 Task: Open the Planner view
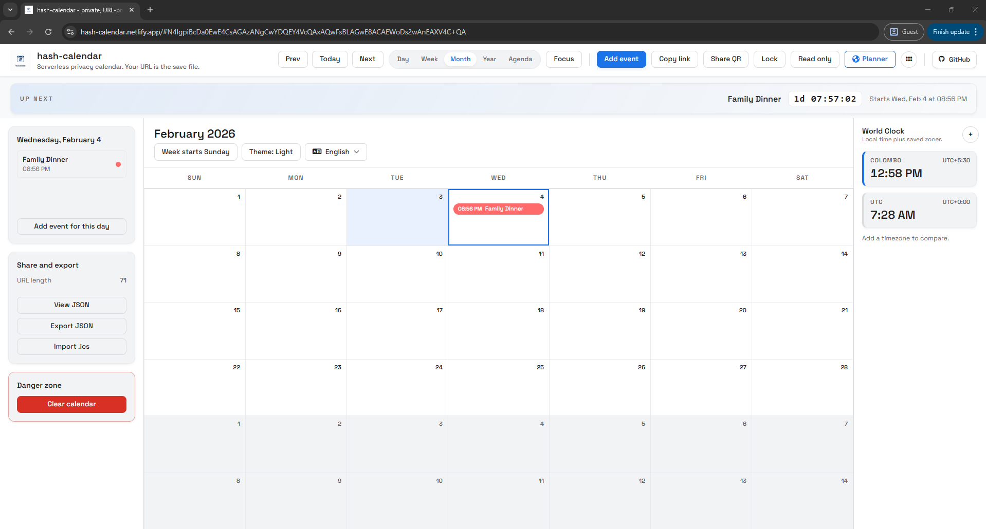click(x=869, y=59)
